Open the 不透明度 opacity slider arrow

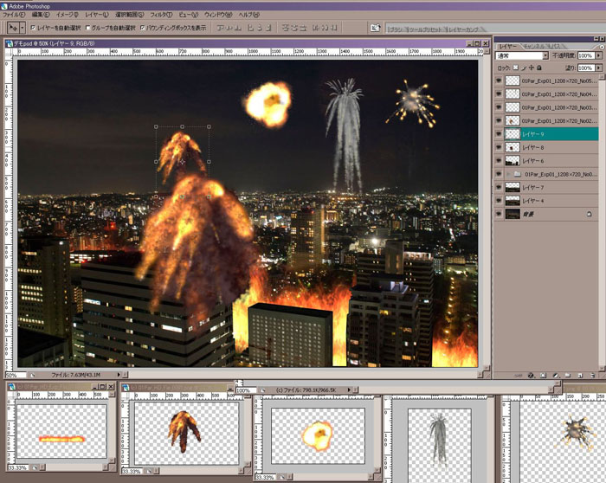(x=598, y=55)
